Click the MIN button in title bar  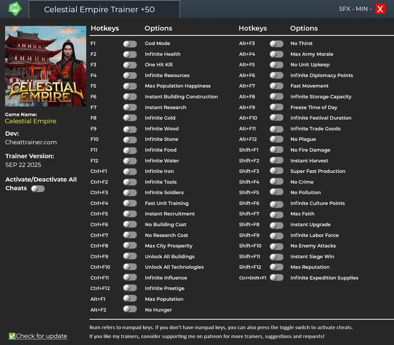(362, 9)
